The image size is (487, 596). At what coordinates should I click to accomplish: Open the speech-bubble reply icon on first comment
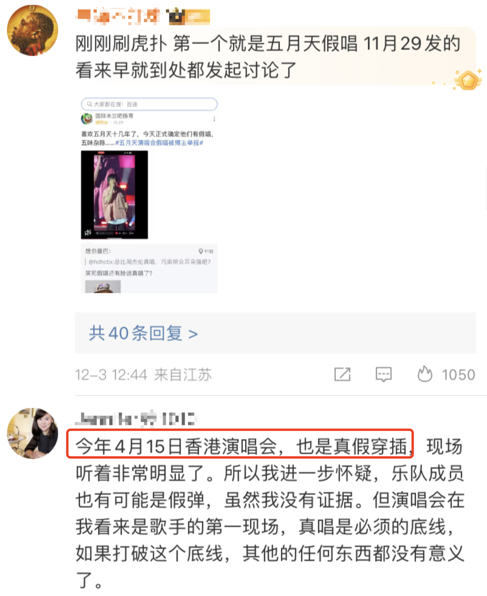click(x=383, y=374)
